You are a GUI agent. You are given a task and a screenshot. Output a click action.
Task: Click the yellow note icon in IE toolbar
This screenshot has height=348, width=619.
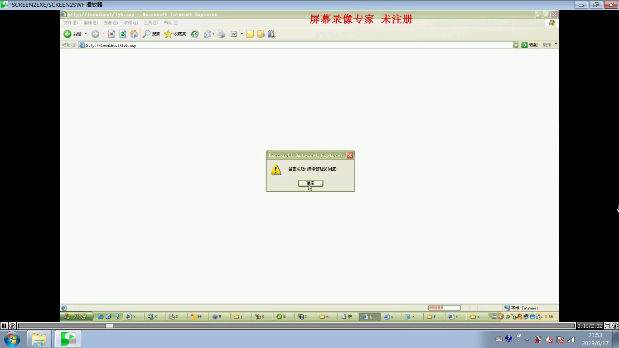(x=250, y=34)
